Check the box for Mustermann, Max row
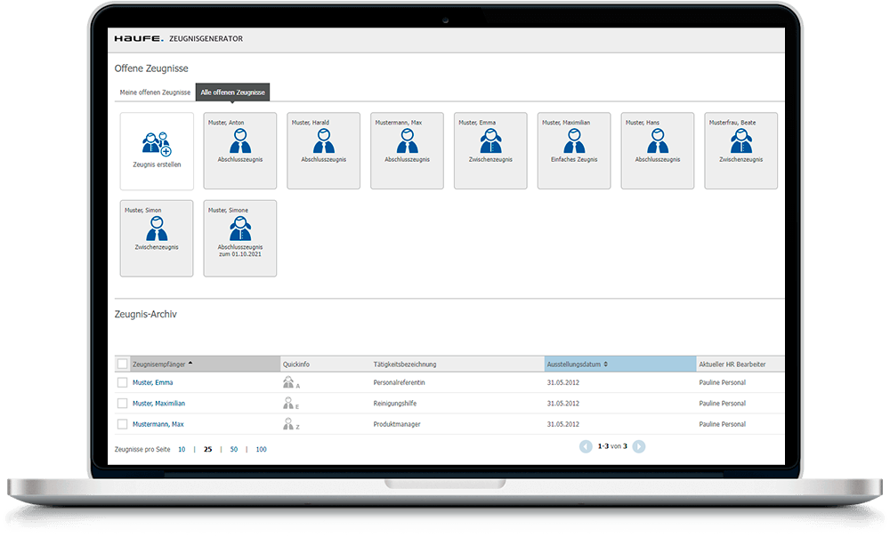 click(x=122, y=424)
